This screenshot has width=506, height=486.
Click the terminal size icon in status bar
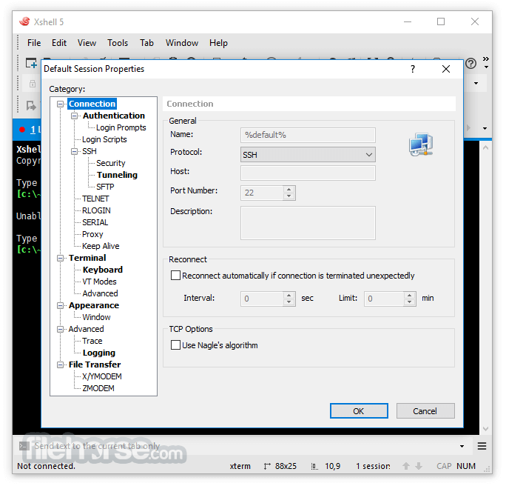(267, 466)
